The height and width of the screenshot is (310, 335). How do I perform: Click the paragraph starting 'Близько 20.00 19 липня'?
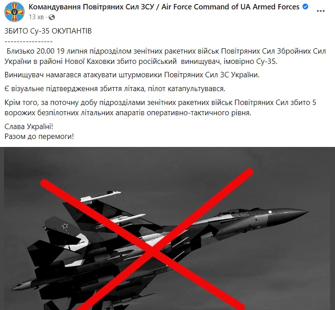click(165, 56)
